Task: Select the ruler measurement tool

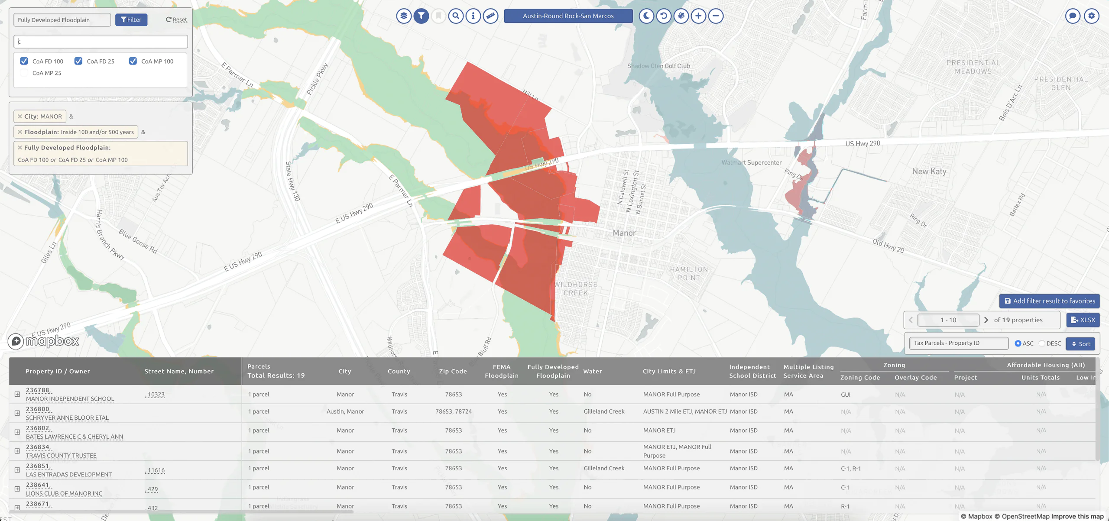Action: (490, 16)
